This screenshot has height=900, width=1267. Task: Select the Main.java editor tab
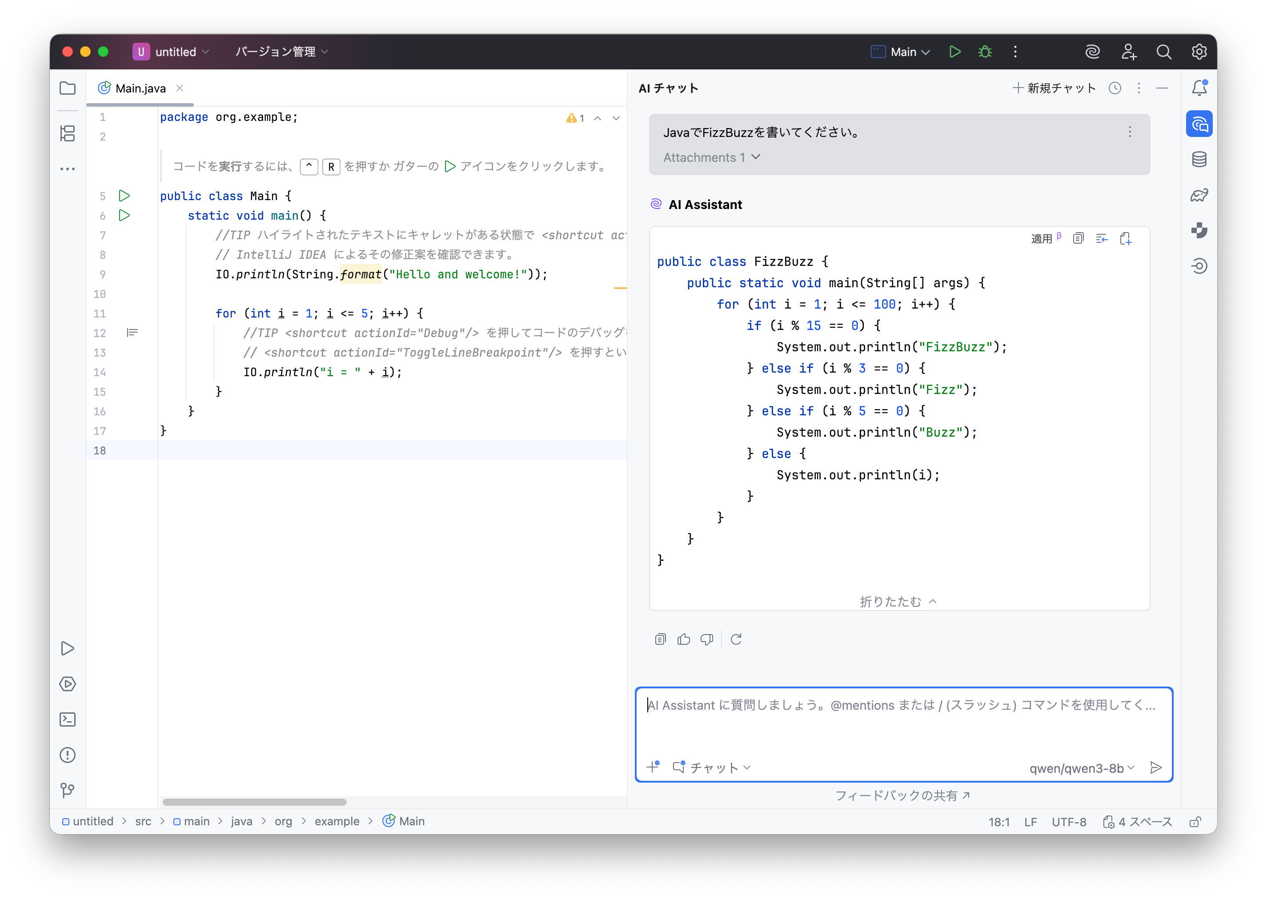tap(140, 88)
